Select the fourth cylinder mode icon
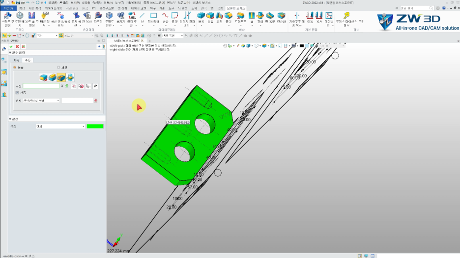The image size is (460, 258). click(70, 77)
